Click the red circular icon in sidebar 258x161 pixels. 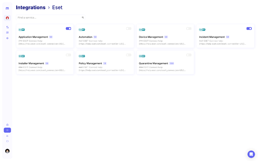pos(7,18)
